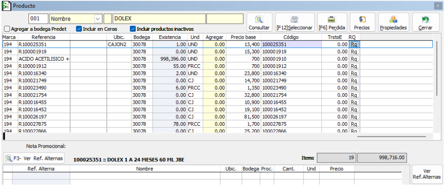Click the horizontal scrollbar of product grid
The height and width of the screenshot is (185, 445).
[391, 136]
